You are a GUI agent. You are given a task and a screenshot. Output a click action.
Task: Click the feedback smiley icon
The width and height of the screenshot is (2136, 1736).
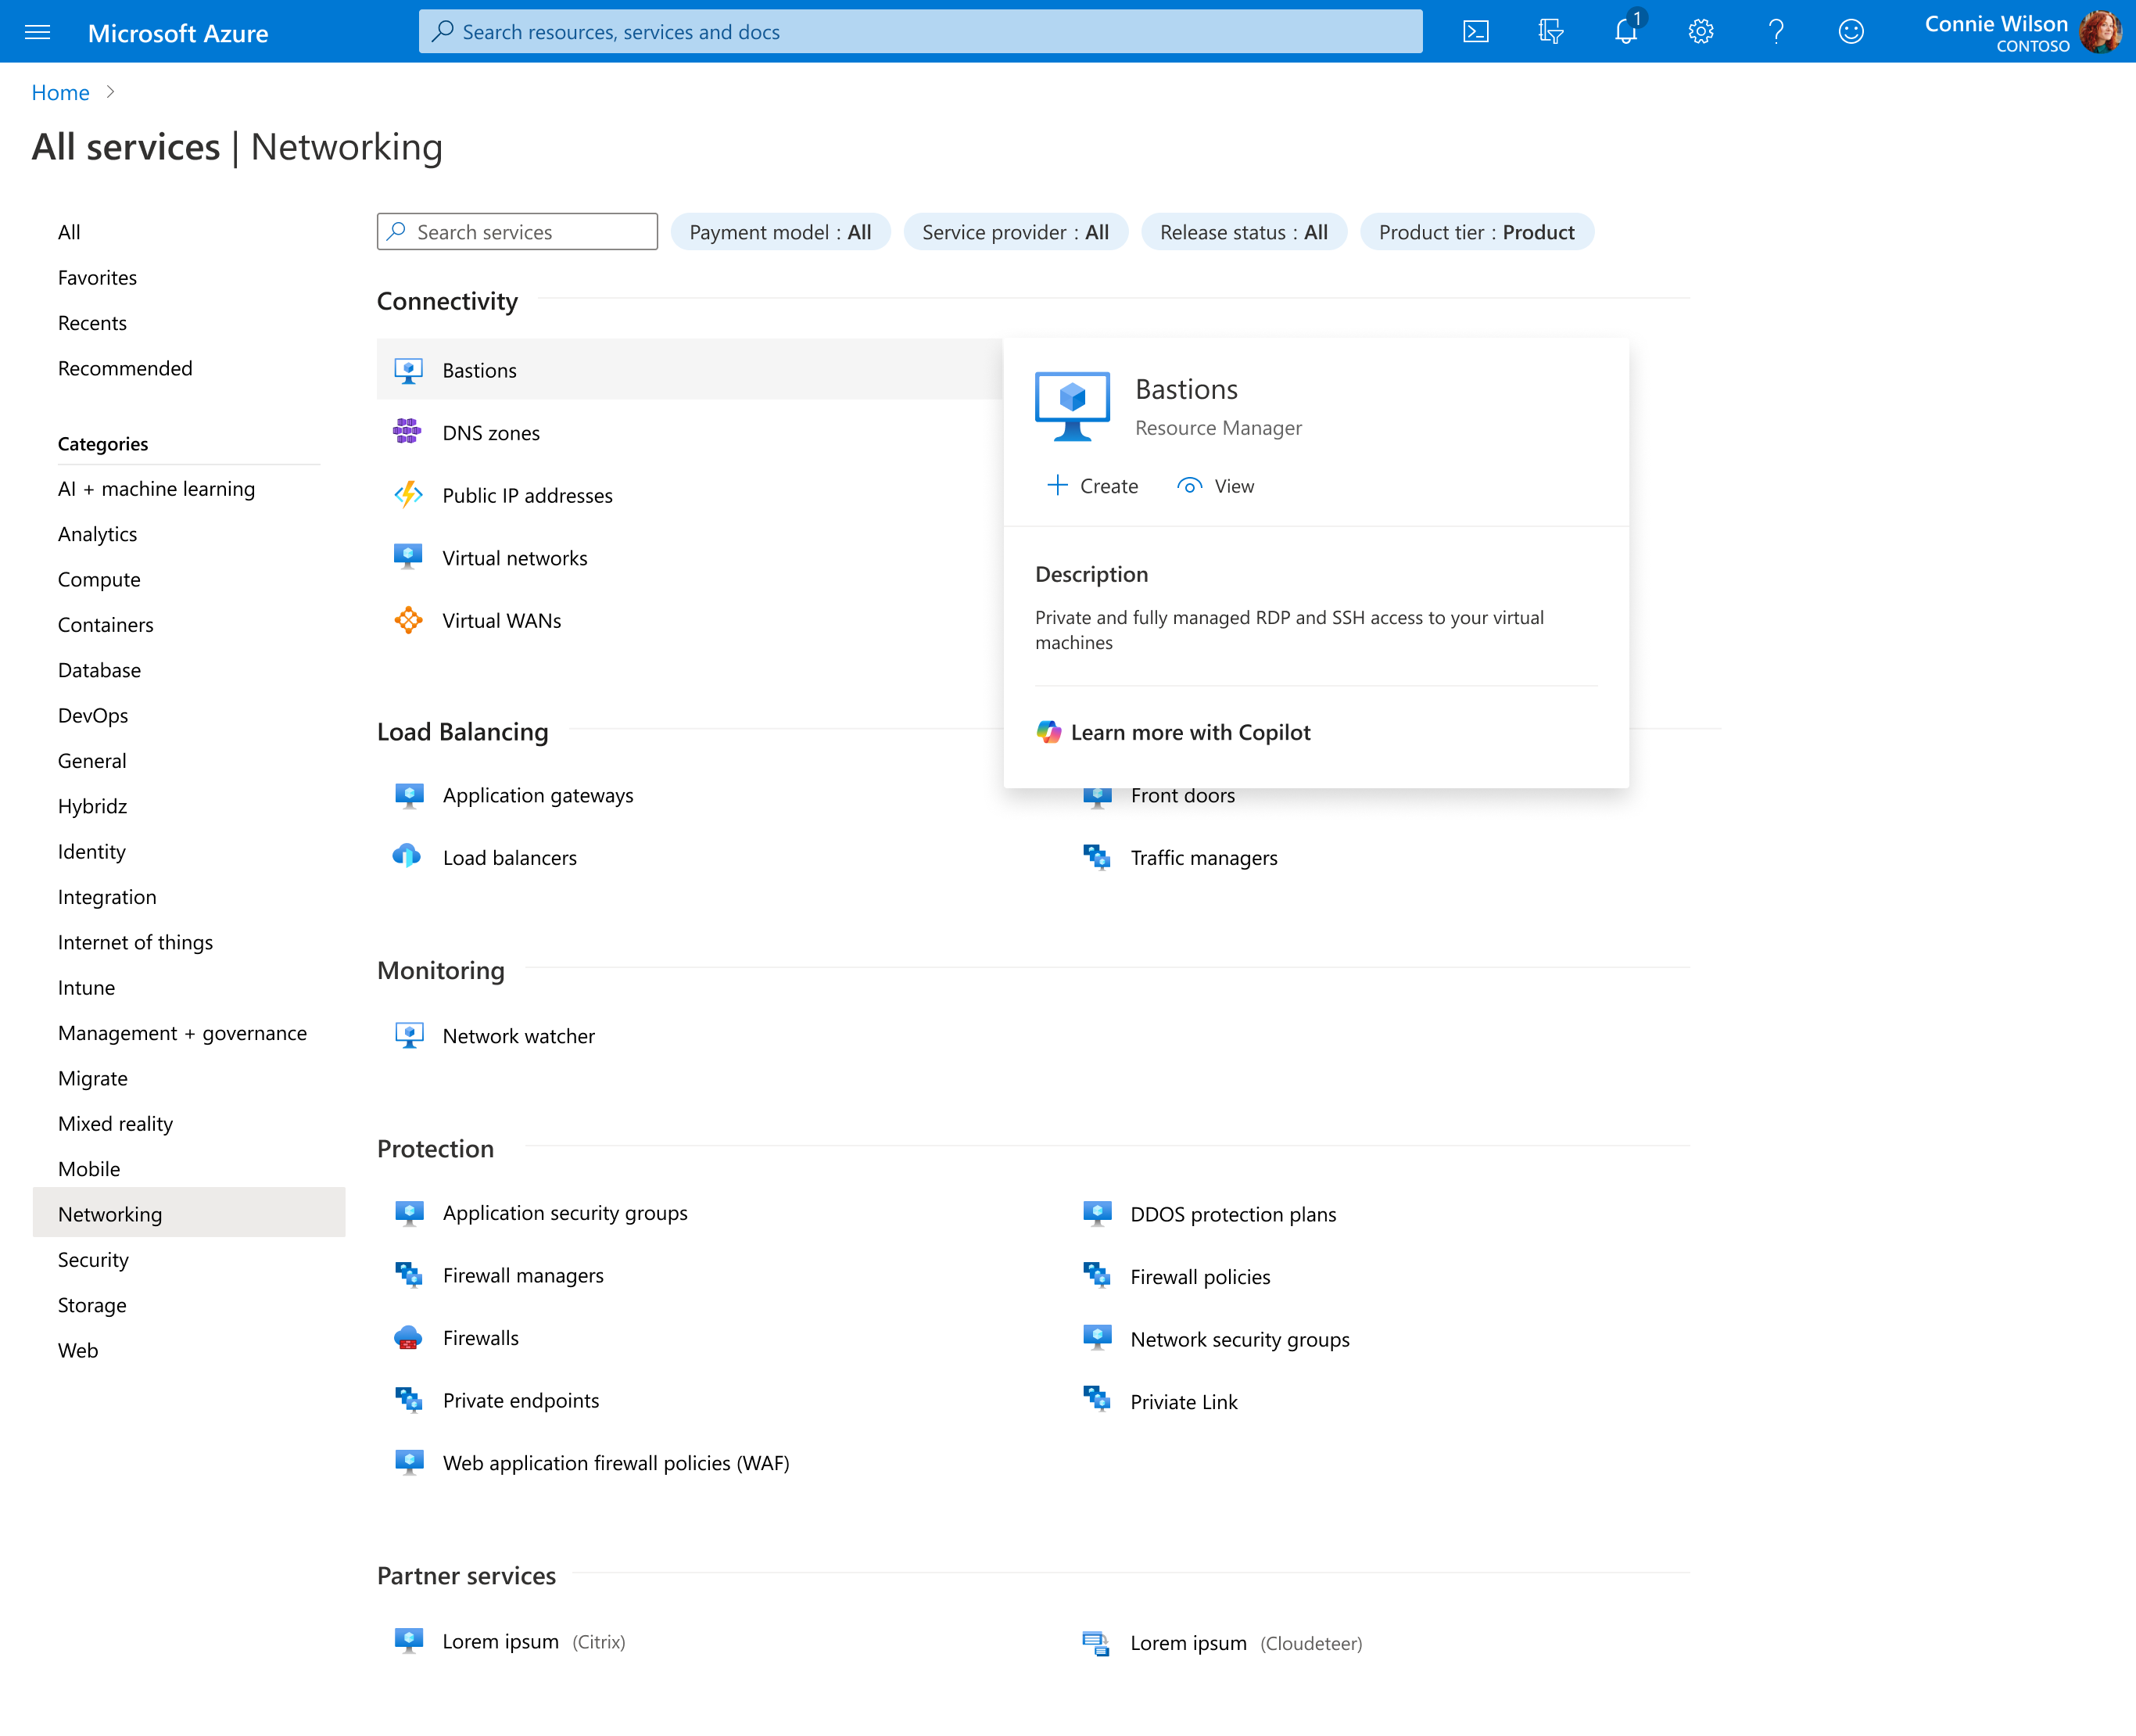click(1851, 32)
